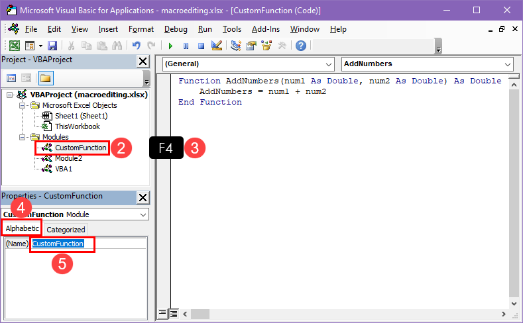Screen dimensions: 523x323
Task: Click the Insert UserForm toolbar icon
Action: (30, 46)
